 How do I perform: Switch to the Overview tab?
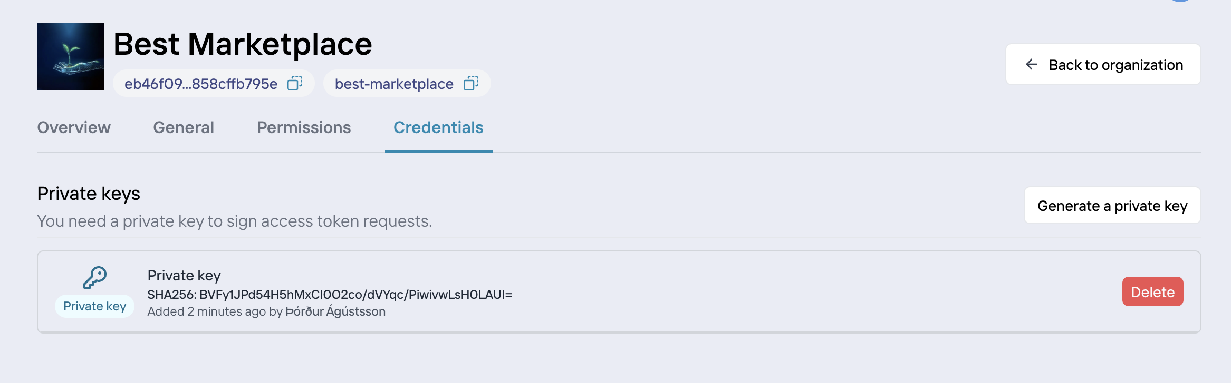(x=74, y=127)
